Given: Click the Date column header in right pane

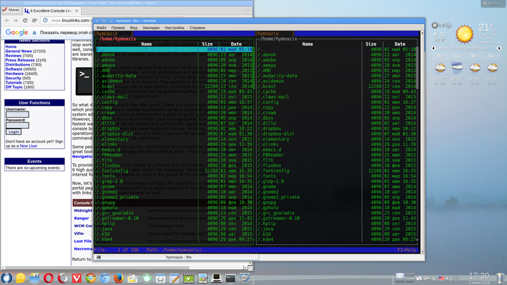Looking at the screenshot, I should pyautogui.click(x=400, y=44).
